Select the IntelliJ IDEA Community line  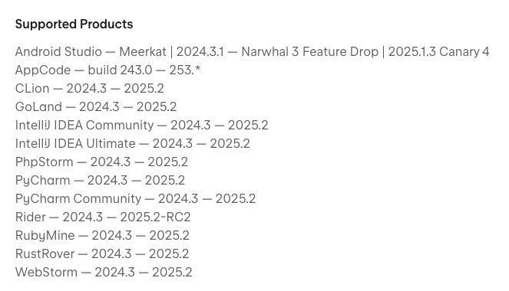141,126
